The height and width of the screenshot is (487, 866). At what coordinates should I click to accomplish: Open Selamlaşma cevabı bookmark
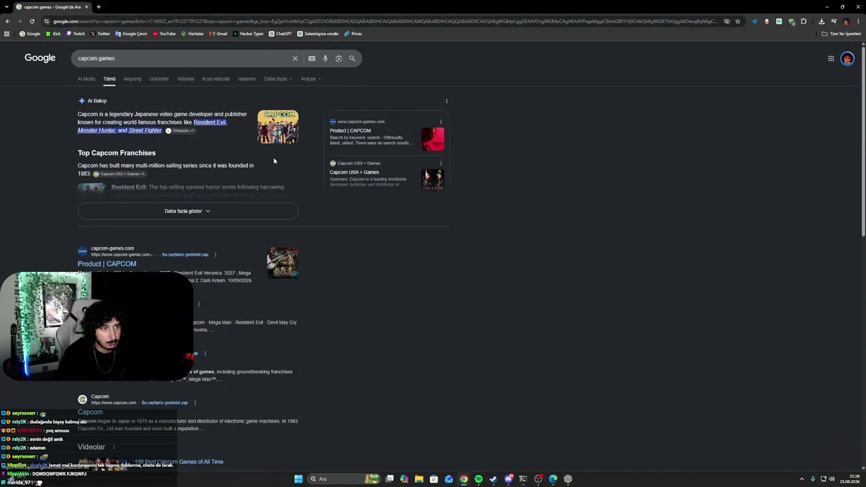(x=318, y=34)
